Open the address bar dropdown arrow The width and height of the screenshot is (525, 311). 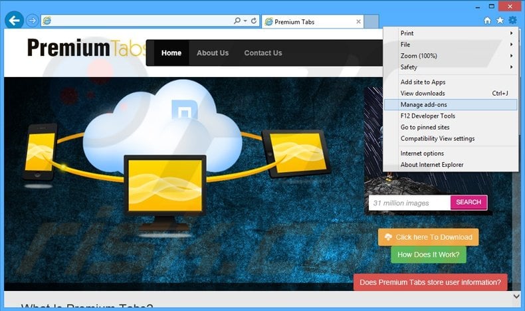click(x=245, y=21)
